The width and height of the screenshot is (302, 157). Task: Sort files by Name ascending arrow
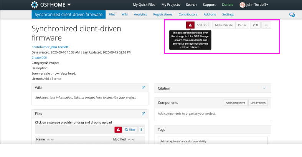click(x=48, y=139)
